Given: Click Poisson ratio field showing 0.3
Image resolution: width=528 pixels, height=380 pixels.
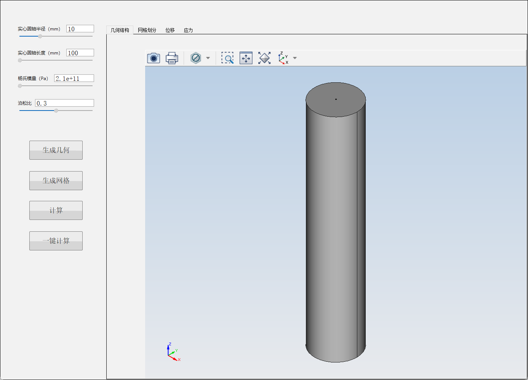Looking at the screenshot, I should [x=64, y=103].
